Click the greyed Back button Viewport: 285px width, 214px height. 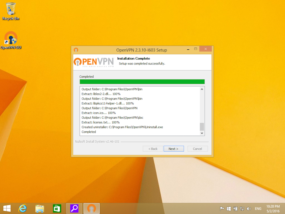pyautogui.click(x=153, y=149)
